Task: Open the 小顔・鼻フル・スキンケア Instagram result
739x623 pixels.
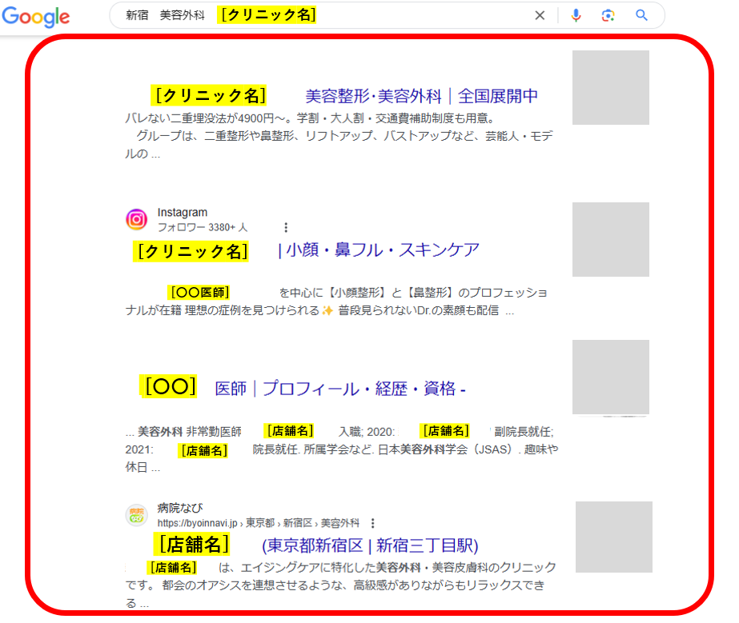Action: pyautogui.click(x=378, y=250)
